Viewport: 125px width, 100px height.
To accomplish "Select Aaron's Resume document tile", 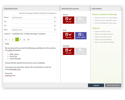I will (69, 20).
